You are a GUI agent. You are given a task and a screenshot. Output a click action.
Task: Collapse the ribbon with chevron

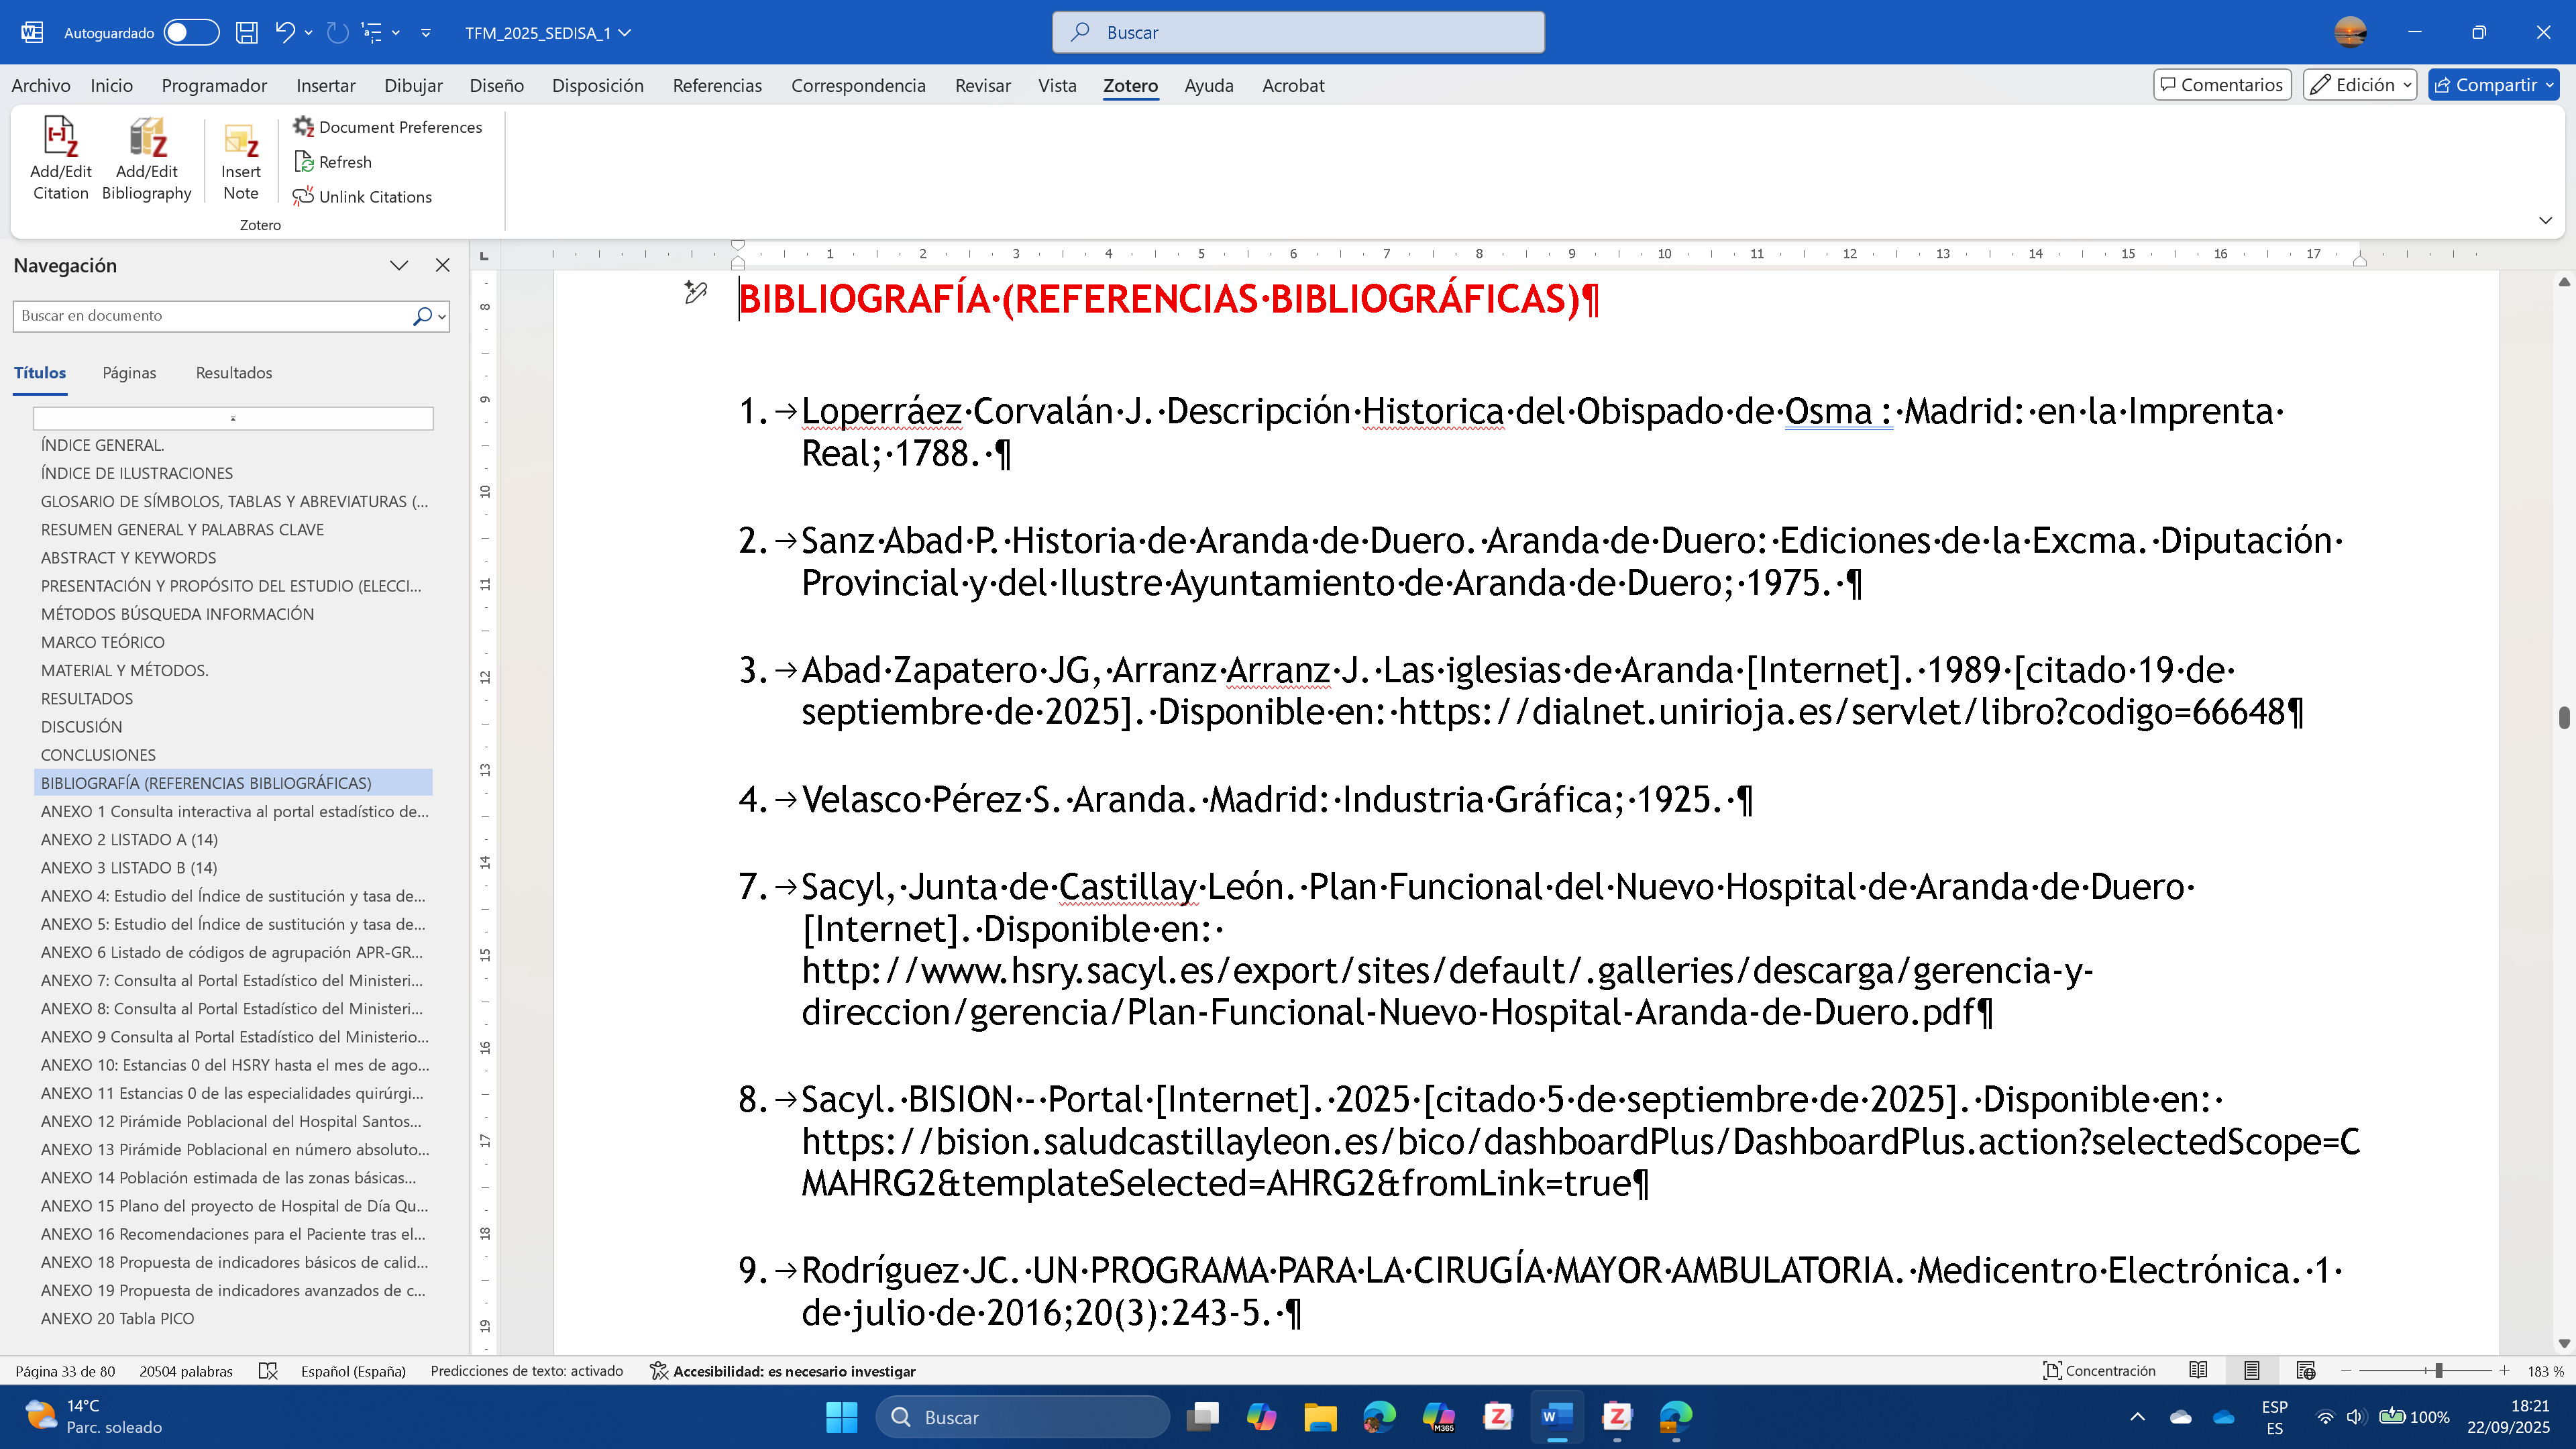[2545, 220]
